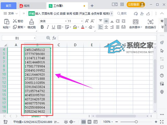Toggle italic formatting

pos(48,27)
